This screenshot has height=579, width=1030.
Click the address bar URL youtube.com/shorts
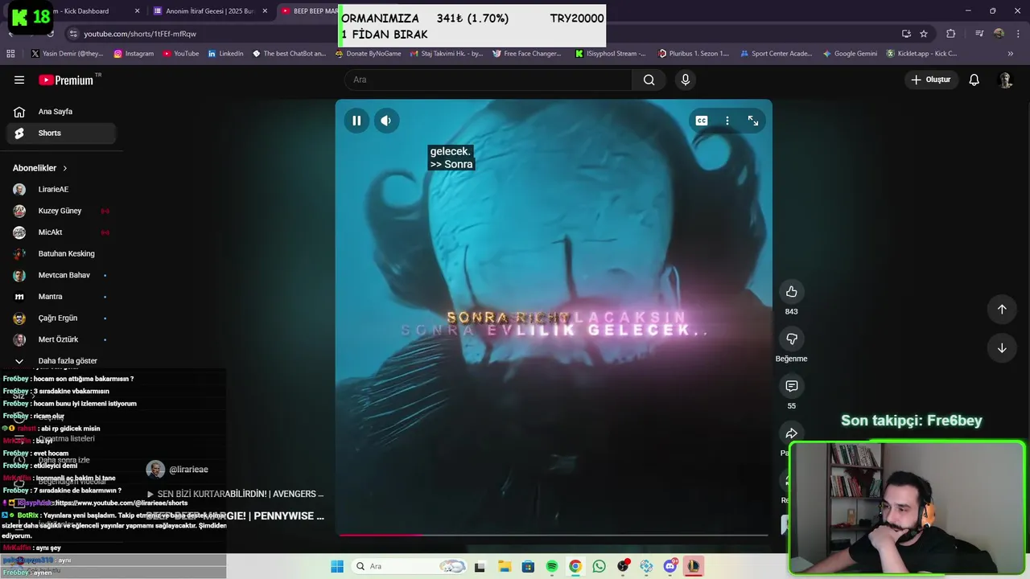point(140,34)
